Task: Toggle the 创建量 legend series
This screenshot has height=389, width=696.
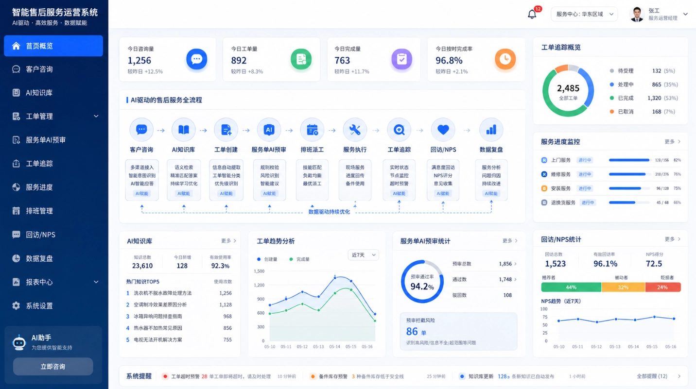Action: click(267, 259)
